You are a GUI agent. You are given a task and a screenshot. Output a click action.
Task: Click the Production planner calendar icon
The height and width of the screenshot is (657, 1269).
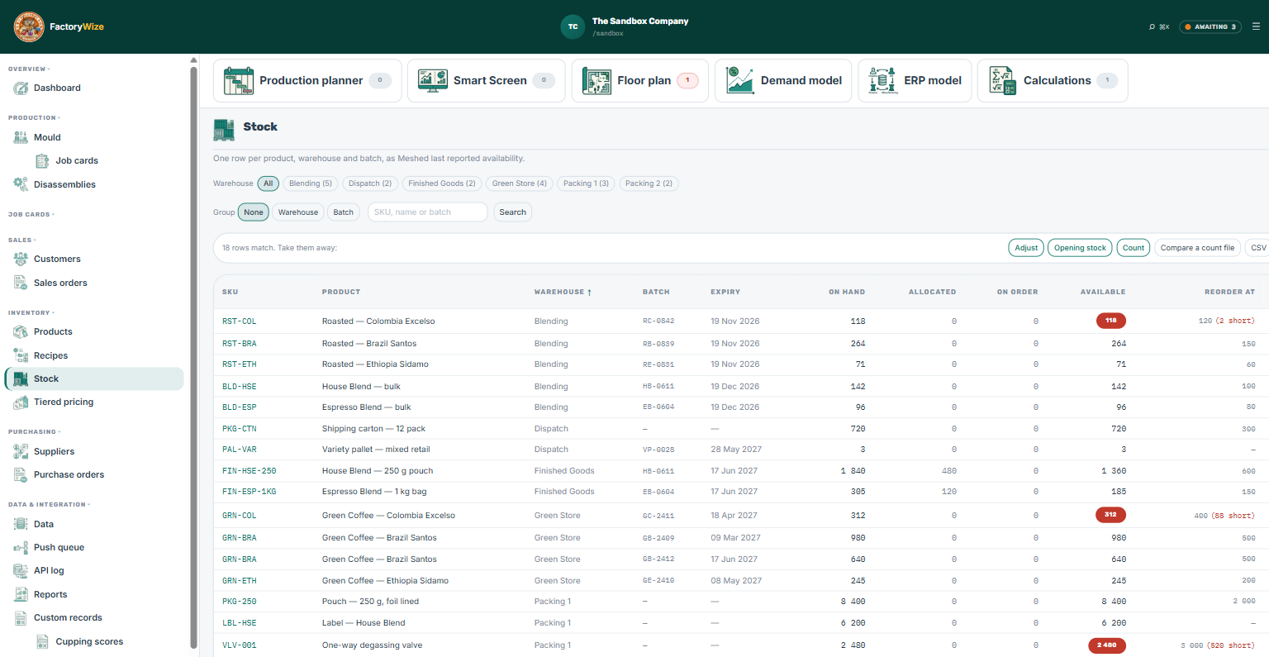[x=239, y=80]
